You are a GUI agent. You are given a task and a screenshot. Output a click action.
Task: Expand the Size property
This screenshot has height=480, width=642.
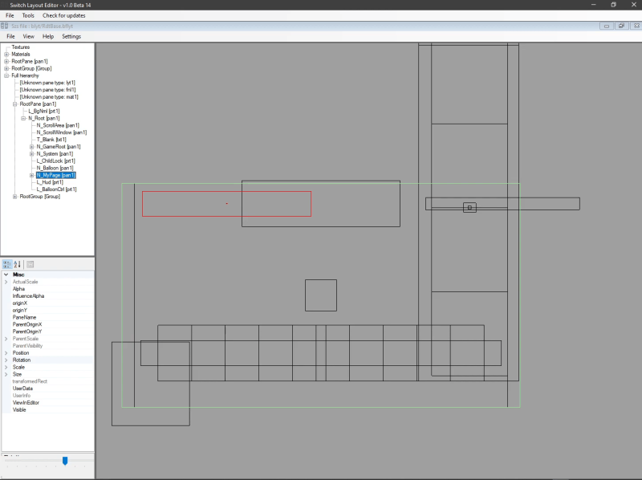click(6, 374)
